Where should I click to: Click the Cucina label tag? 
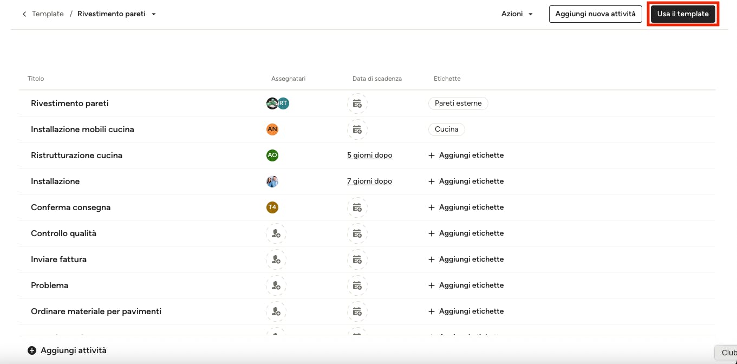447,129
